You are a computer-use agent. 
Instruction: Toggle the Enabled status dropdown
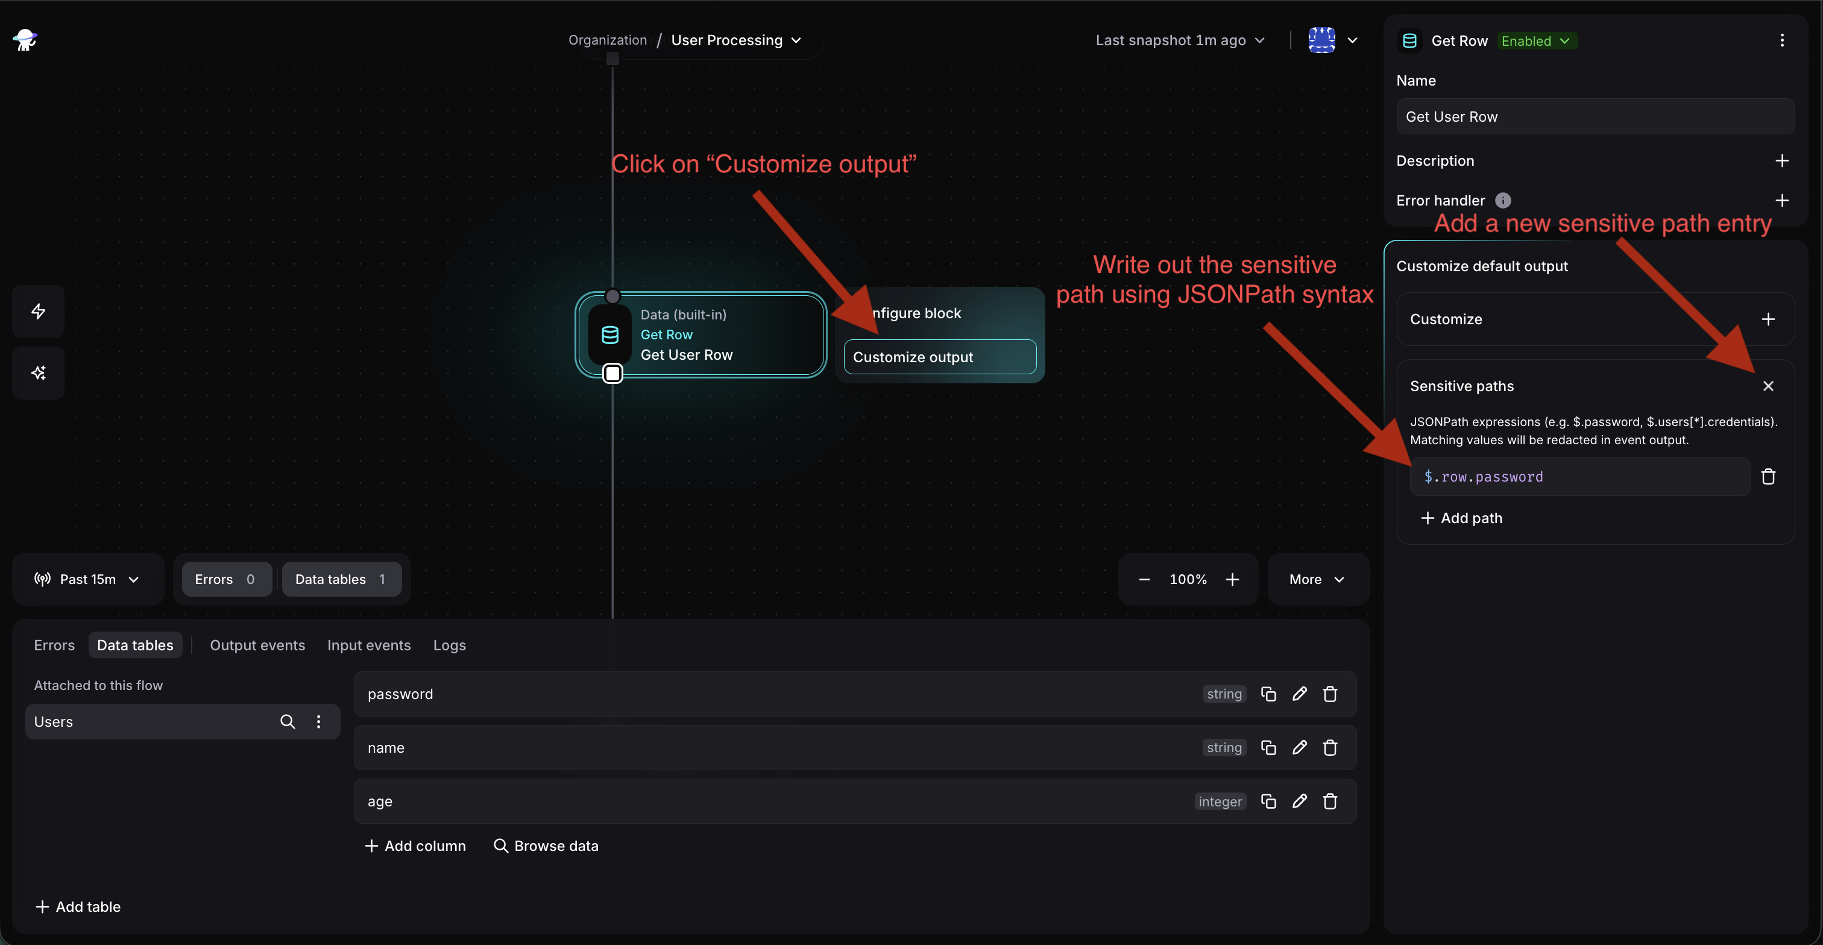coord(1535,41)
